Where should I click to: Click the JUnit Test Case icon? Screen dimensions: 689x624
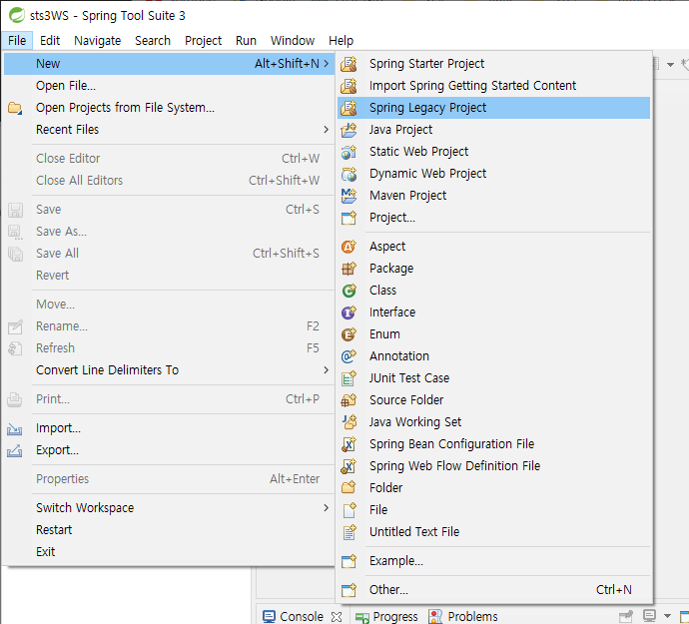348,378
